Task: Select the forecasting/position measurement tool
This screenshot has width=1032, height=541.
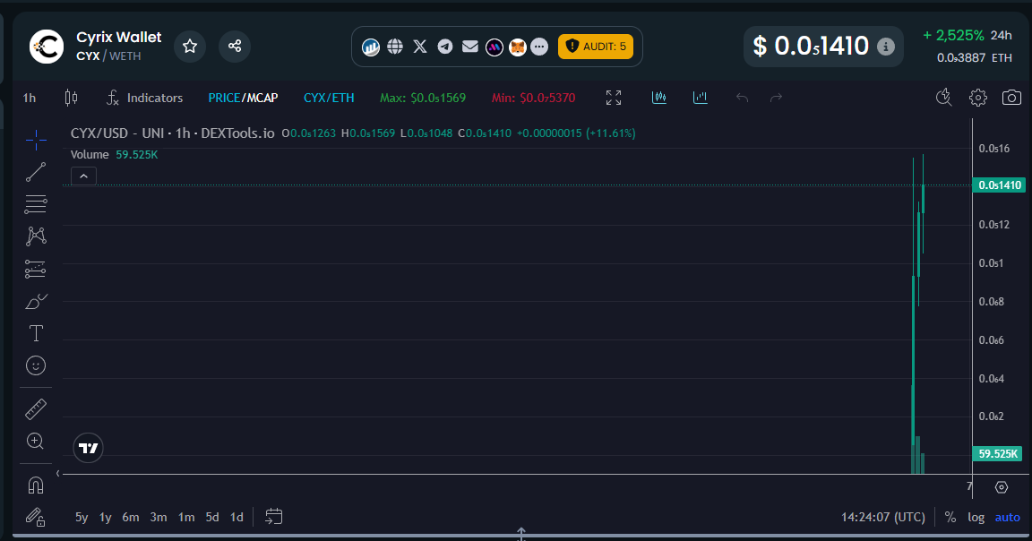Action: [36, 270]
